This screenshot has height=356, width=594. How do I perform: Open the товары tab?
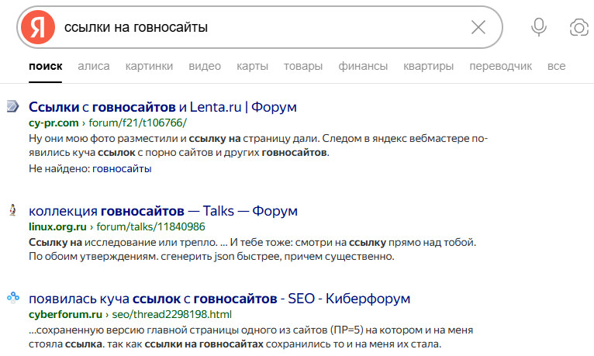coord(303,67)
